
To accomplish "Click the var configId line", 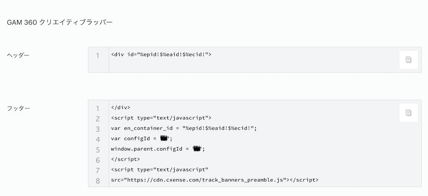I will pos(142,138).
